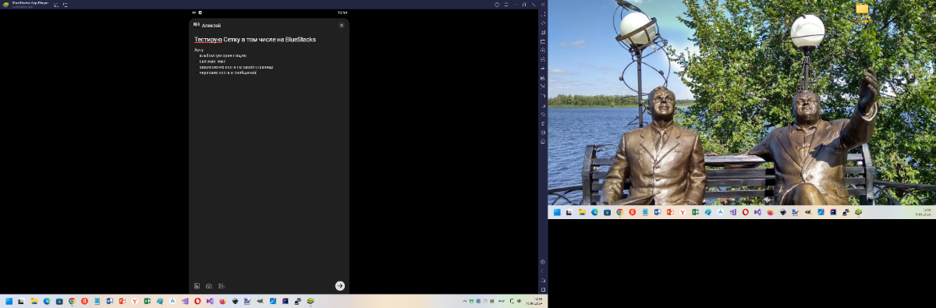Viewport: 936px width, 308px height.
Task: Open BlueStacks help icon in title bar
Action: pyautogui.click(x=497, y=5)
